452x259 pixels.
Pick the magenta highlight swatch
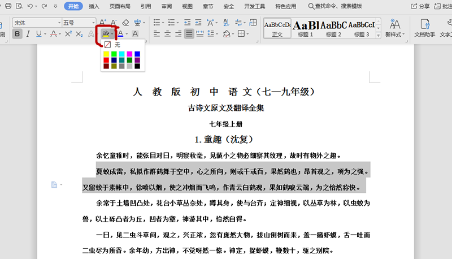click(x=129, y=54)
